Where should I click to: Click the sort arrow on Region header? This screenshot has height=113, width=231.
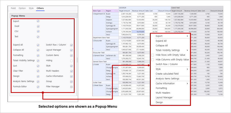[117, 11]
